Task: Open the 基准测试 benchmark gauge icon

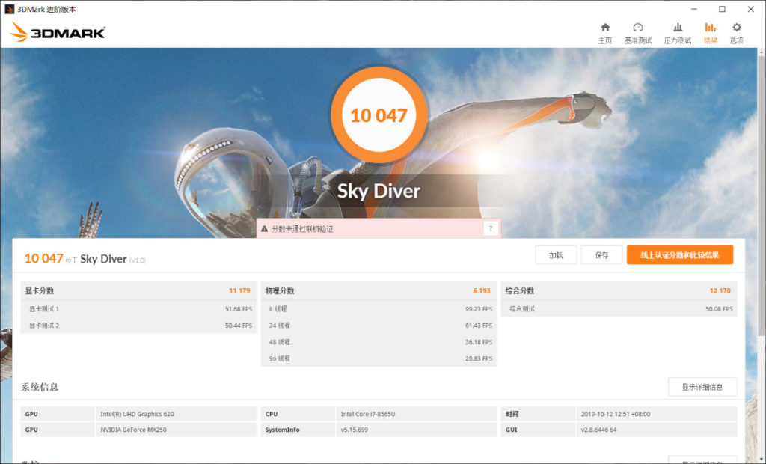Action: coord(638,28)
